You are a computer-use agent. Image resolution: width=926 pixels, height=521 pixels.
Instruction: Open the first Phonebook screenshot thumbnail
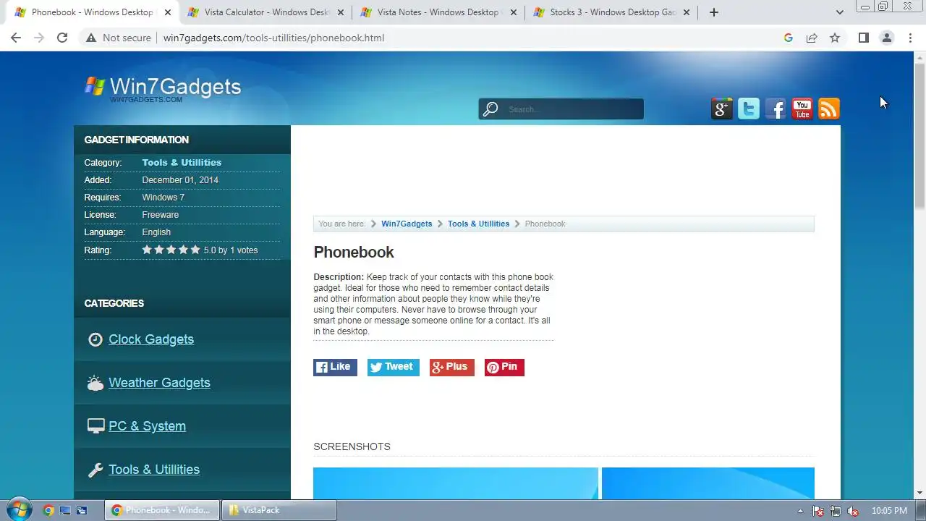[456, 483]
